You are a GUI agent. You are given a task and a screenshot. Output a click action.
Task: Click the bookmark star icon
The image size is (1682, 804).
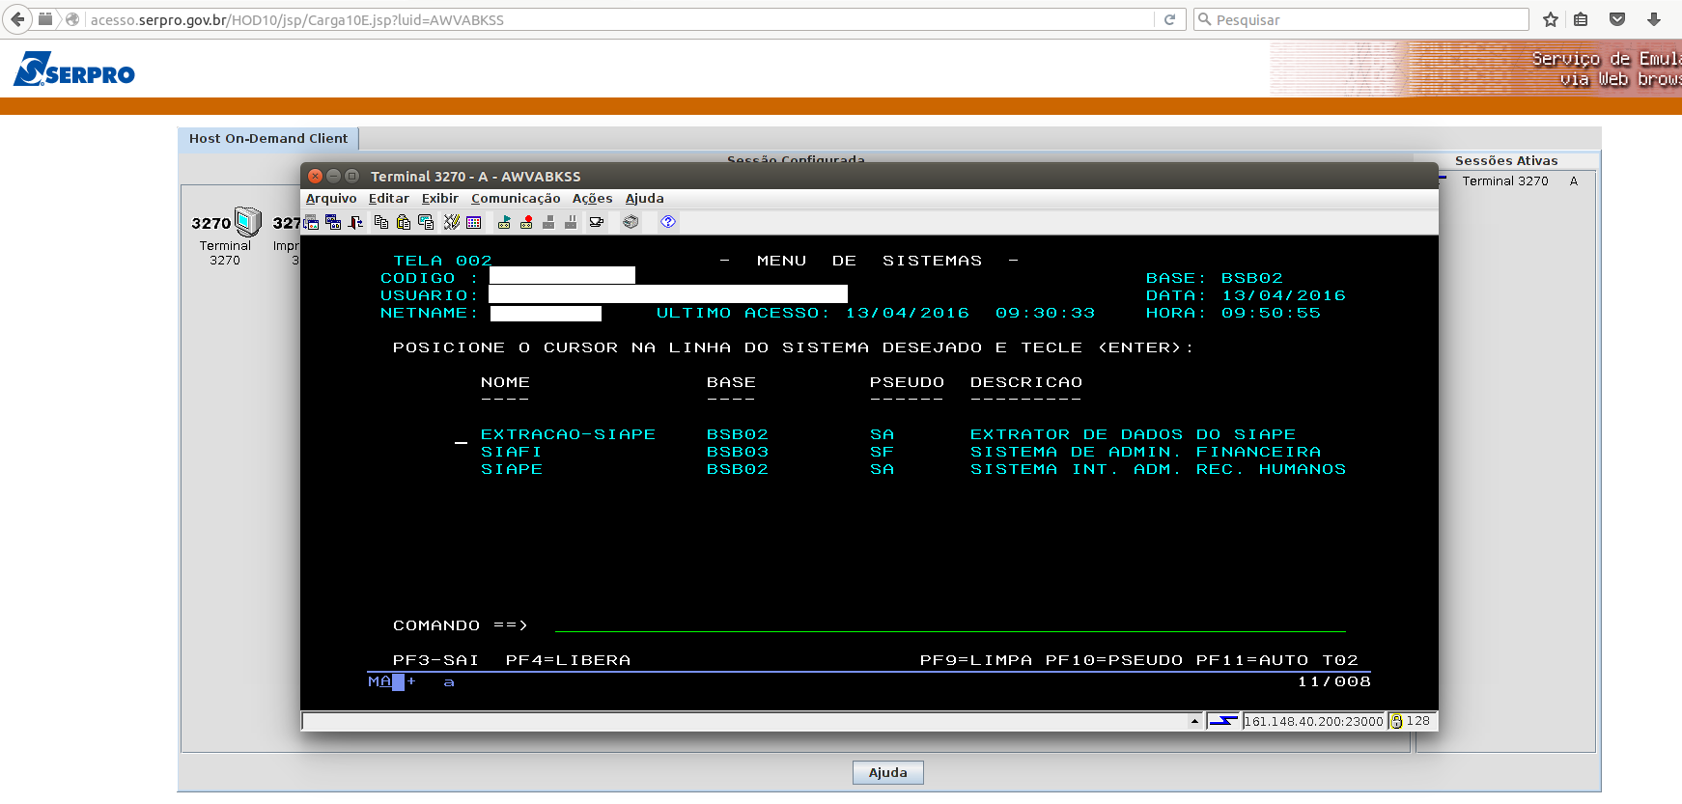[1551, 19]
